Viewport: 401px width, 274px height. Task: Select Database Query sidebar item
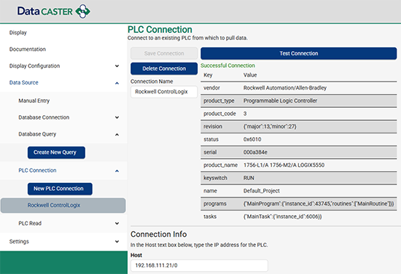point(37,134)
